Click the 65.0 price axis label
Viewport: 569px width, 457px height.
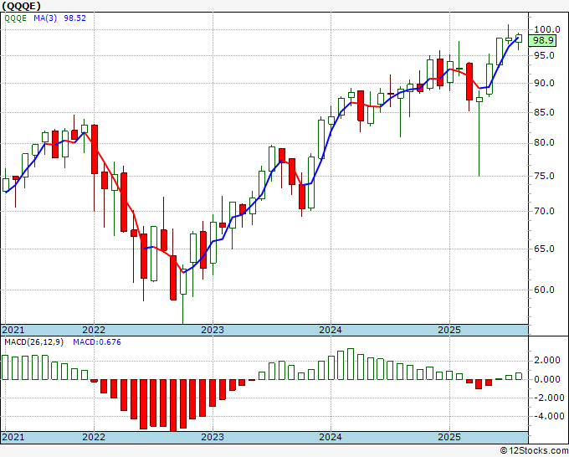click(x=544, y=249)
